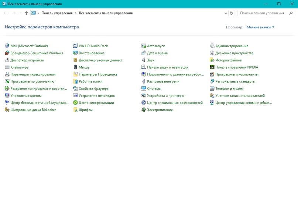This screenshot has width=298, height=224.
Task: Expand the address bar history dropdown arrow
Action: click(x=226, y=13)
